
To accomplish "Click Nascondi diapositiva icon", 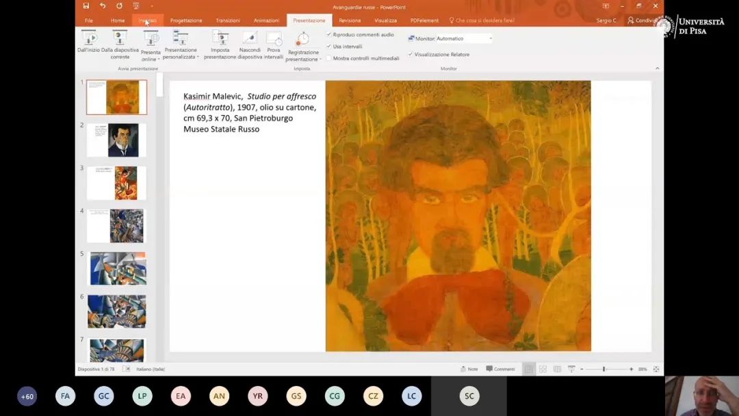I will pos(250,38).
